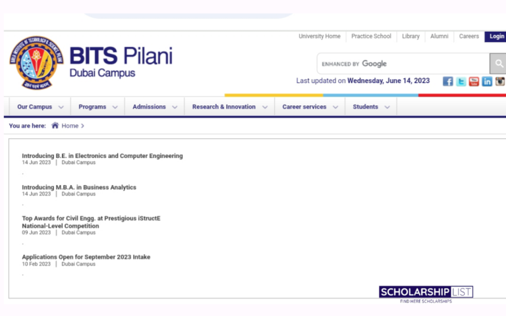The width and height of the screenshot is (506, 316).
Task: Open the YouTube social icon
Action: pos(474,81)
